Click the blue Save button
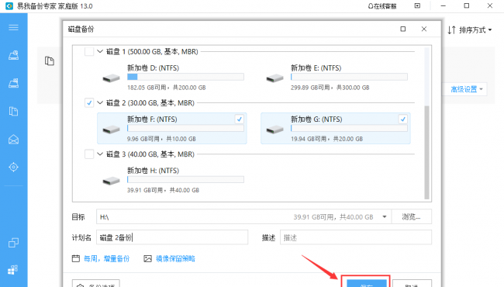The height and width of the screenshot is (287, 504). [367, 283]
